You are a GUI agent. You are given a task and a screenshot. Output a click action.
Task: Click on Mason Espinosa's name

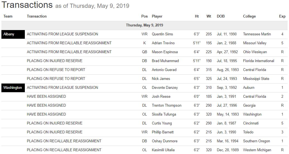point(164,52)
